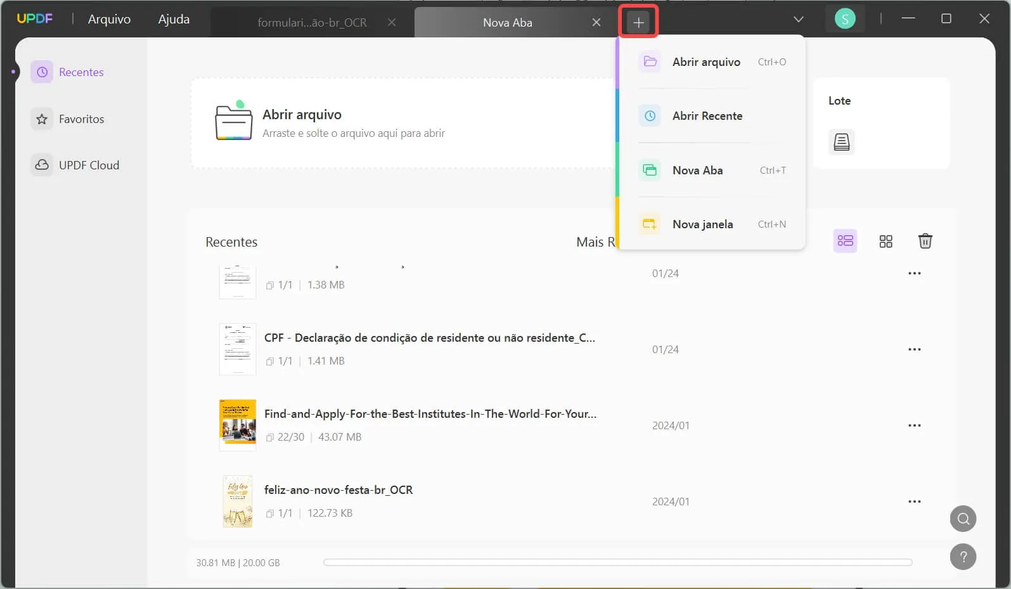
Task: Open the feliz-ano-novo-festa-br_OCR file
Action: click(338, 490)
